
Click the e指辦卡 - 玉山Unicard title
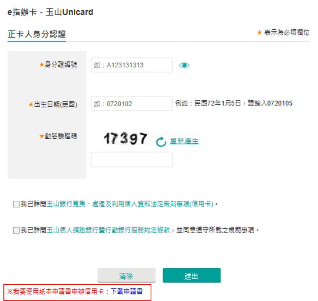(x=50, y=12)
